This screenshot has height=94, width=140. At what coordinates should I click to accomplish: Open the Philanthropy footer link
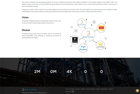pyautogui.click(x=104, y=89)
